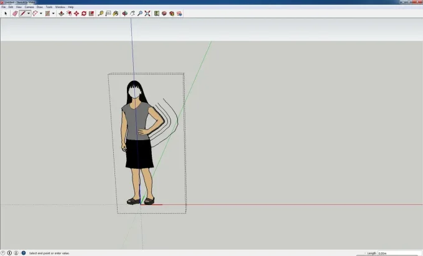Pick the Eraser tool

pyautogui.click(x=15, y=13)
